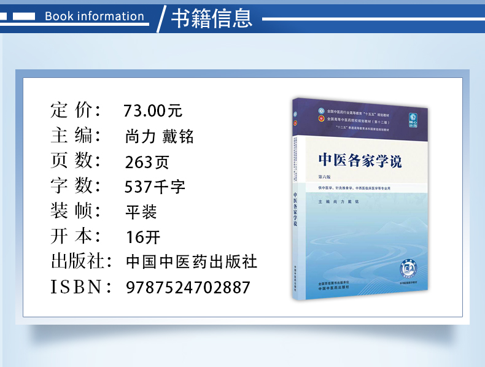
Task: Click the '装帧:' label
Action: coord(76,211)
